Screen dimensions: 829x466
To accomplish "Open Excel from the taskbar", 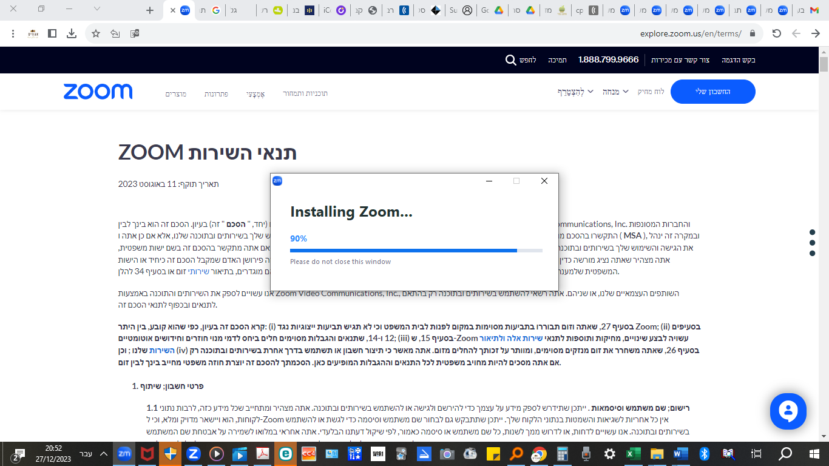I will (632, 454).
